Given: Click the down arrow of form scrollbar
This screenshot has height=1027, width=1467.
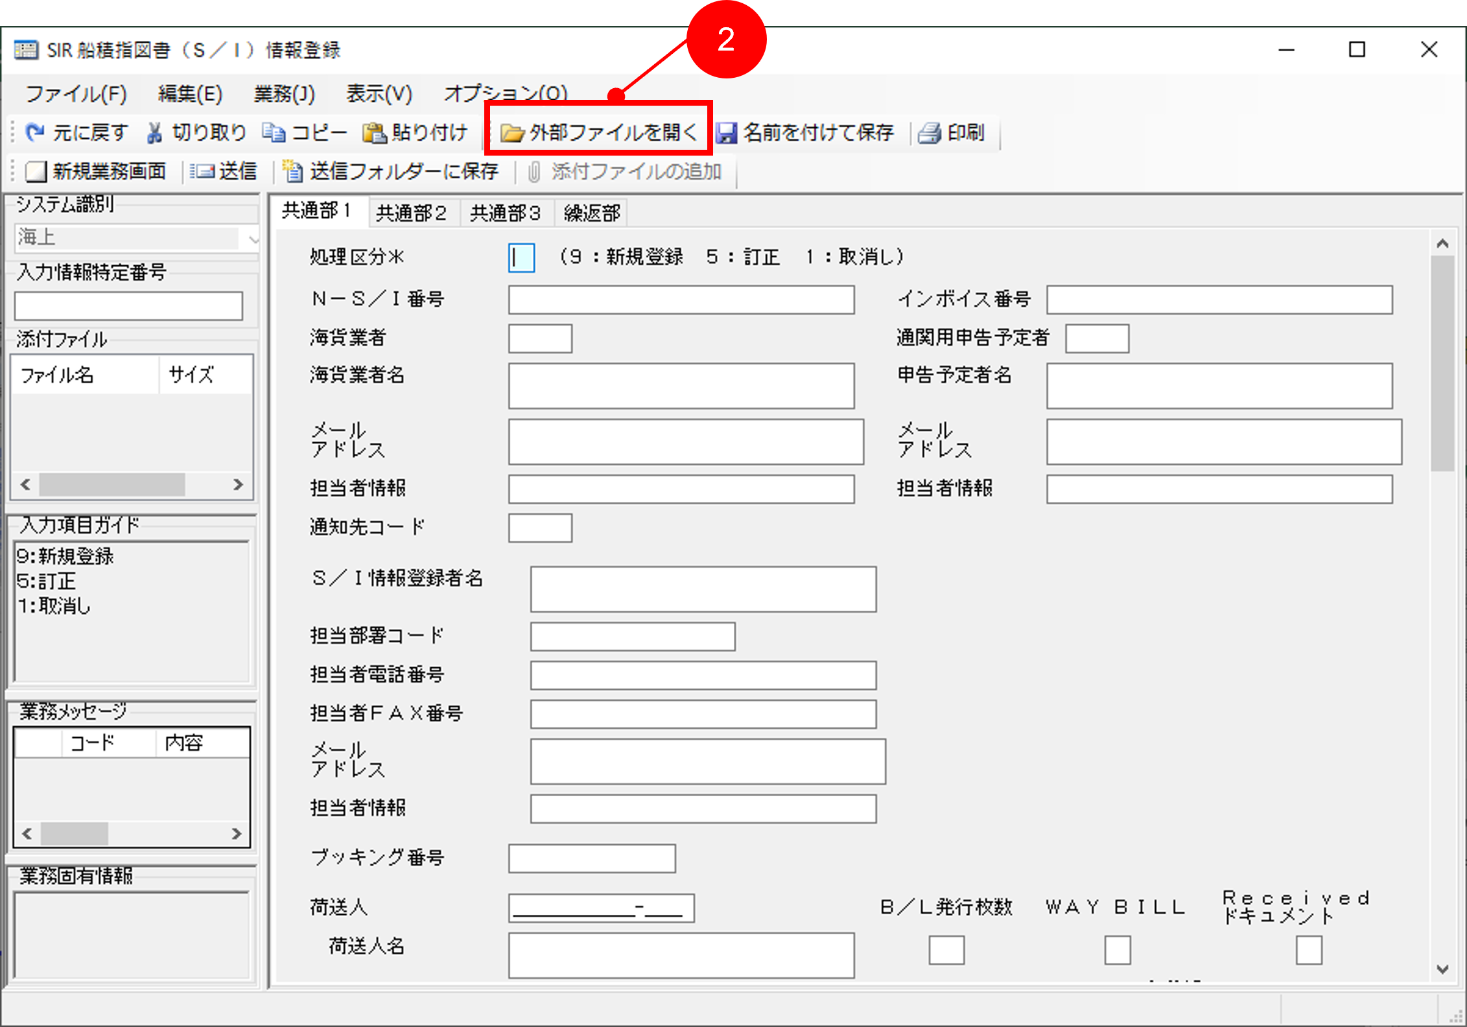Looking at the screenshot, I should pyautogui.click(x=1442, y=969).
